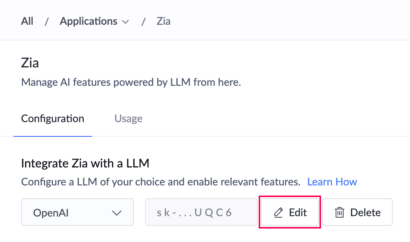Click the pencil icon on Edit
The height and width of the screenshot is (242, 410).
tap(278, 213)
